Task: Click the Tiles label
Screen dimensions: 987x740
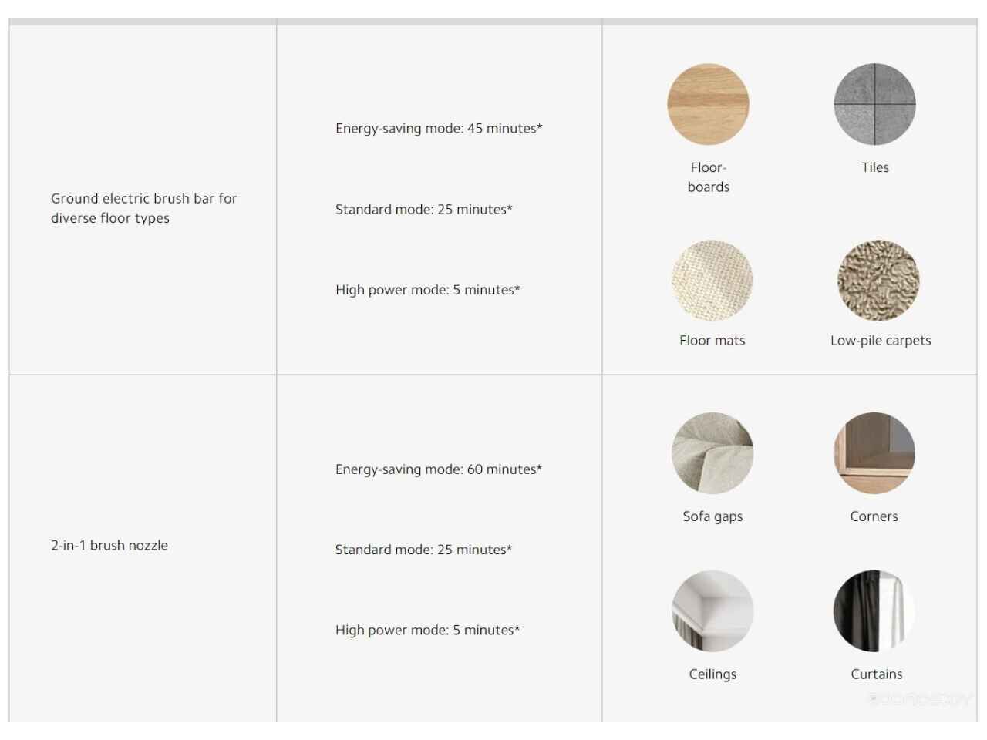Action: [874, 167]
